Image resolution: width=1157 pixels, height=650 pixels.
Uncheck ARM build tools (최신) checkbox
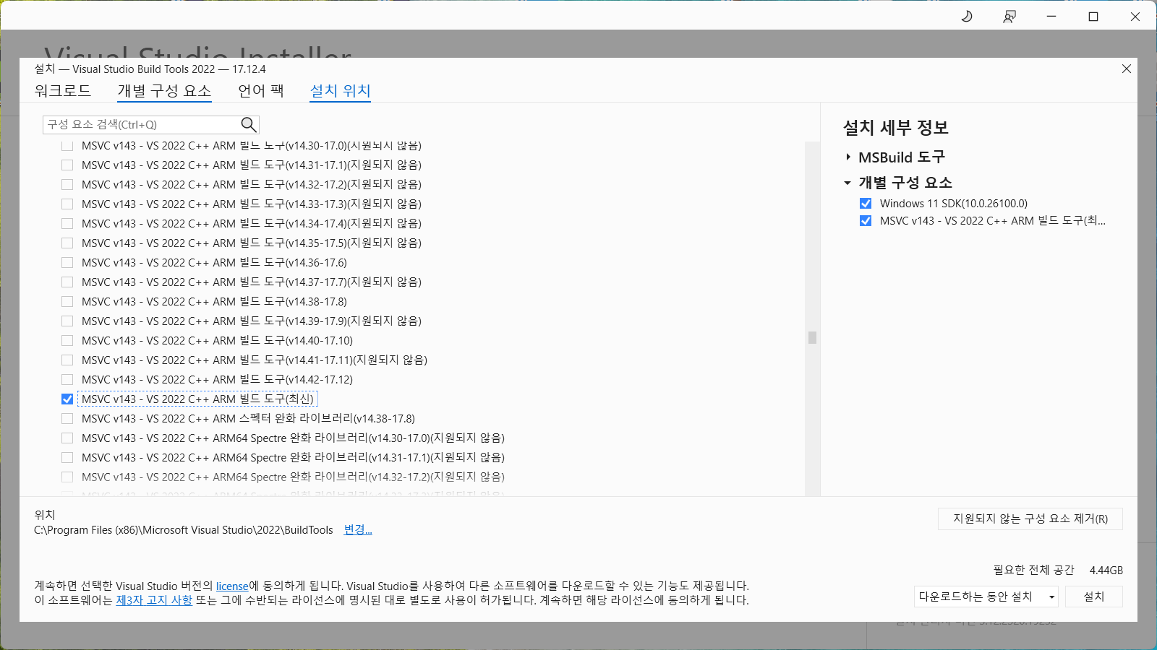tap(67, 399)
